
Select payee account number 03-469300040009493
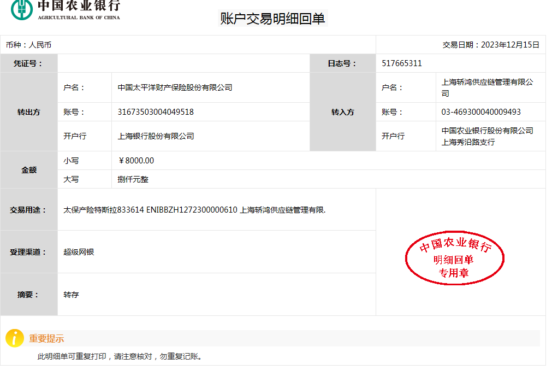[x=481, y=112]
